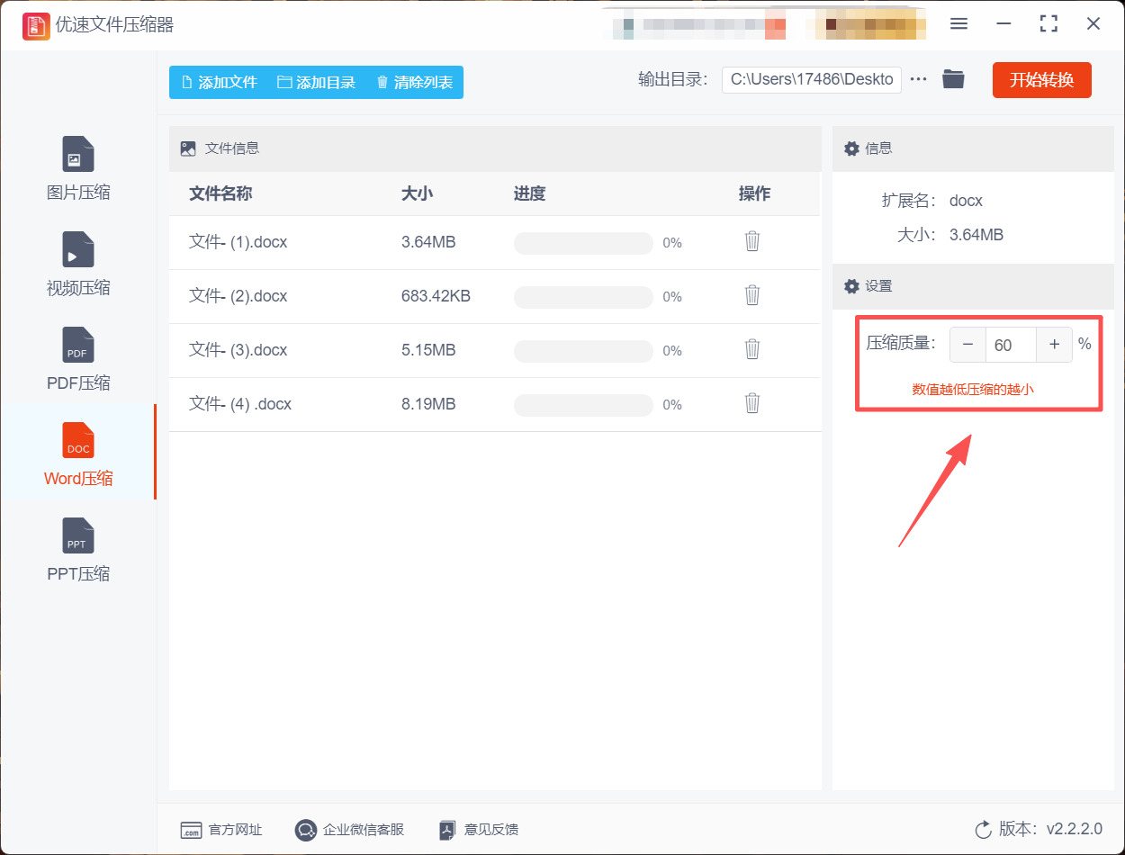Screen dimensions: 1125x855
Task: Open the 意见反馈 feedback link
Action: pyautogui.click(x=478, y=830)
